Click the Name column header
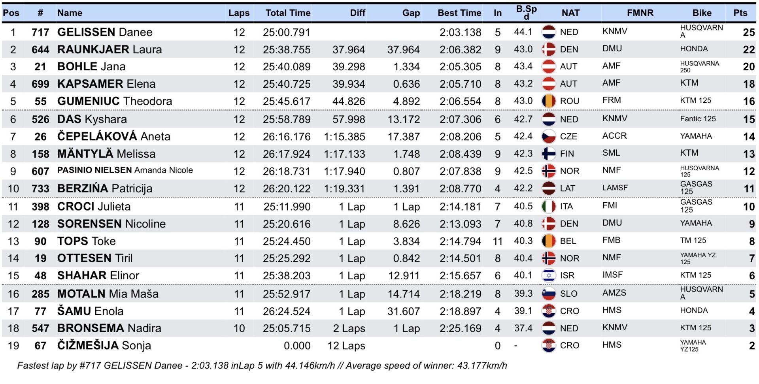The width and height of the screenshot is (759, 384). [70, 13]
